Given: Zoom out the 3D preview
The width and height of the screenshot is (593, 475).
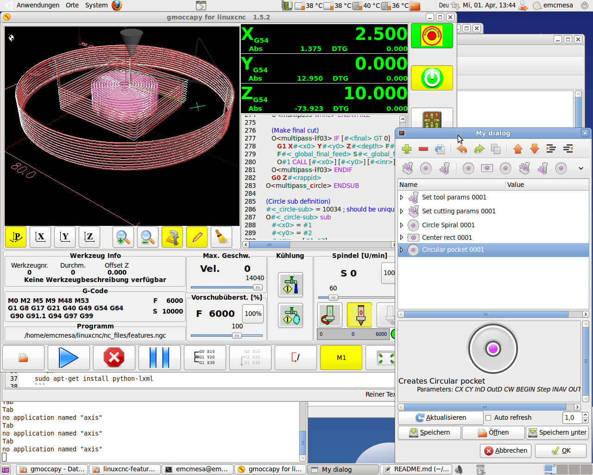Looking at the screenshot, I should (148, 237).
